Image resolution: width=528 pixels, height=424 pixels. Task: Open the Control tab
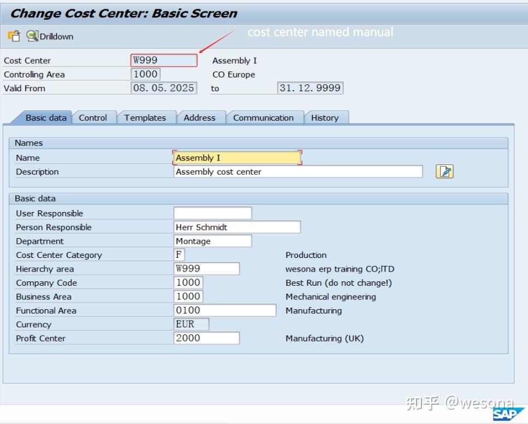92,118
